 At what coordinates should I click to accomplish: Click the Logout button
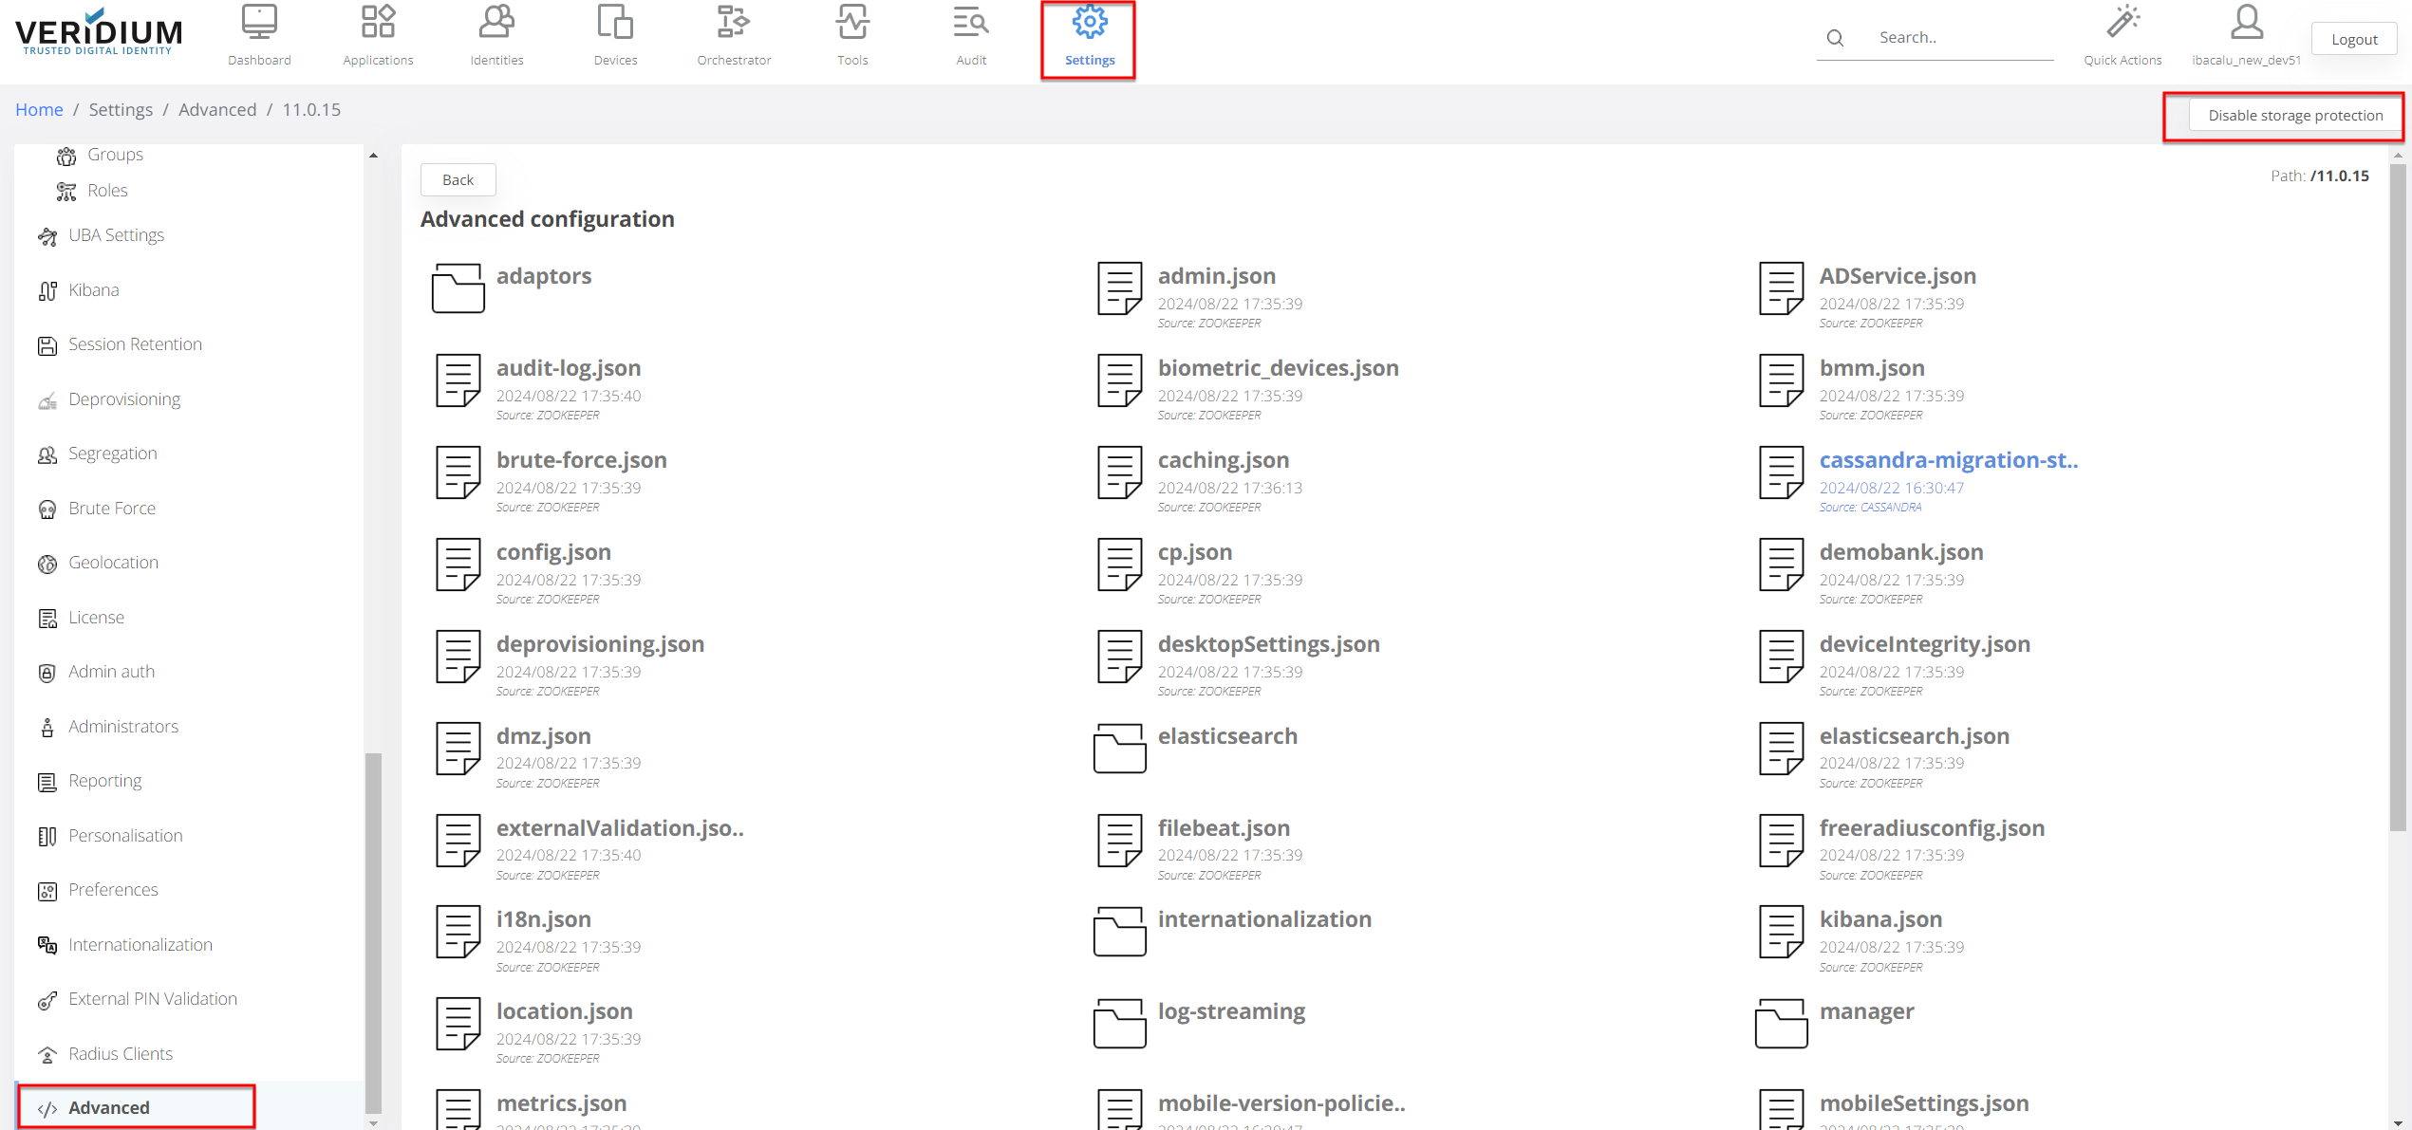[2353, 39]
